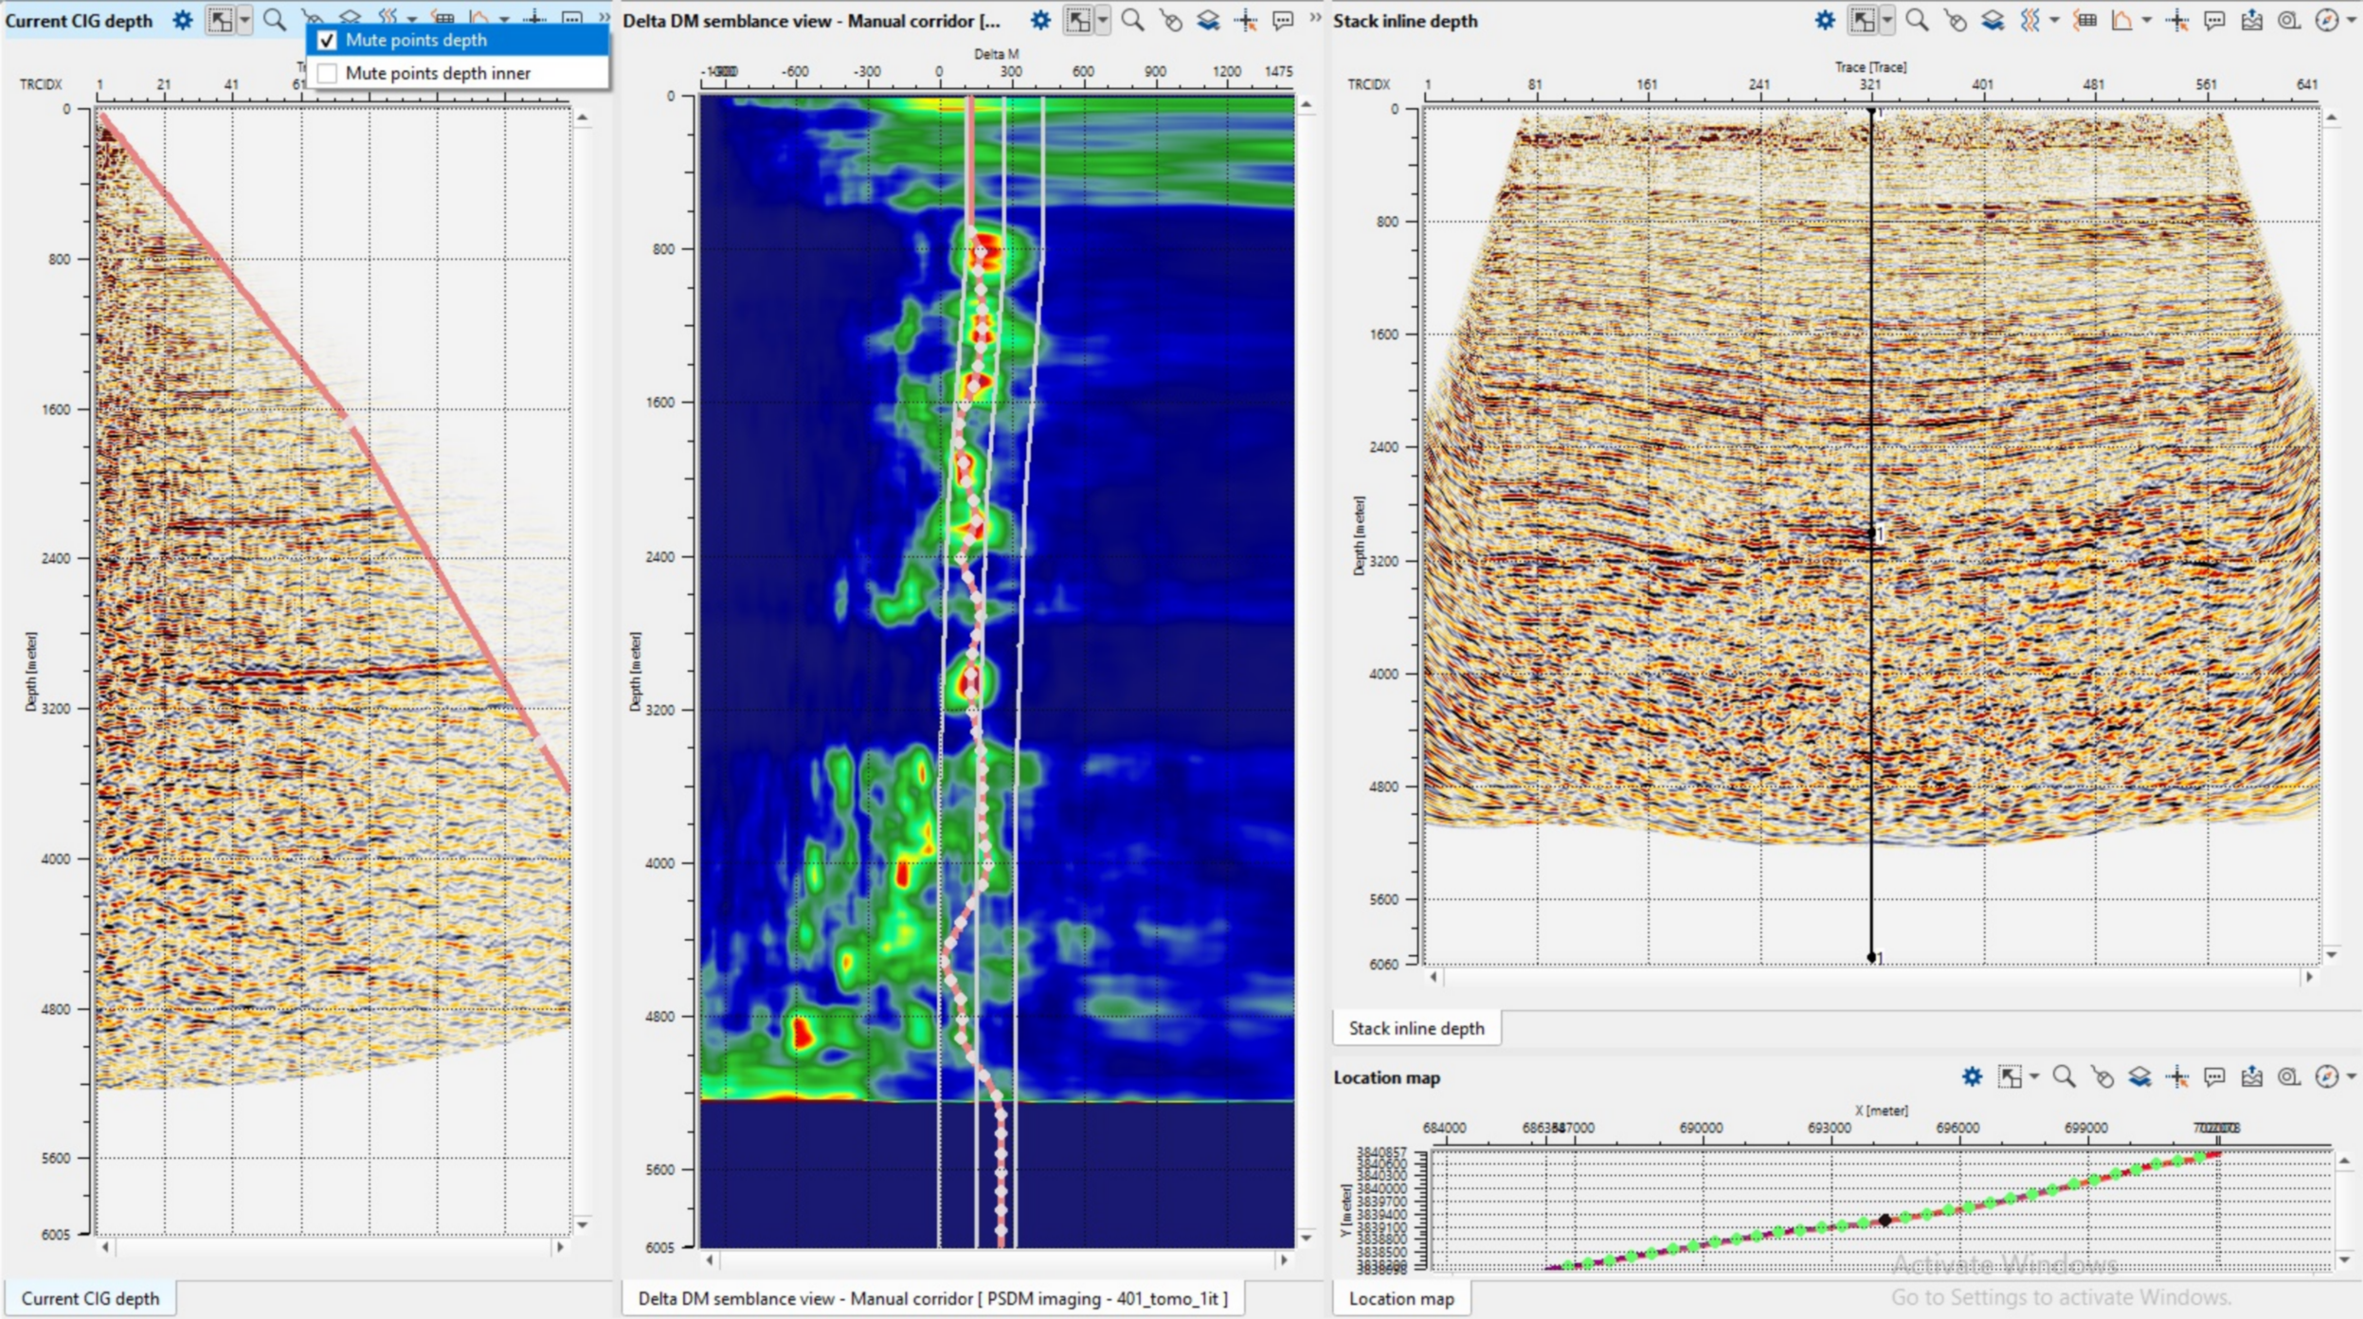Expand compass dropdown arrow in Stack inline depth toolbar

coord(2352,20)
